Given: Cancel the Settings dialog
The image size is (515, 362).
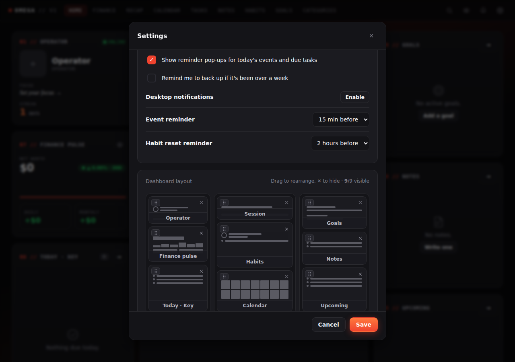Looking at the screenshot, I should tap(329, 325).
